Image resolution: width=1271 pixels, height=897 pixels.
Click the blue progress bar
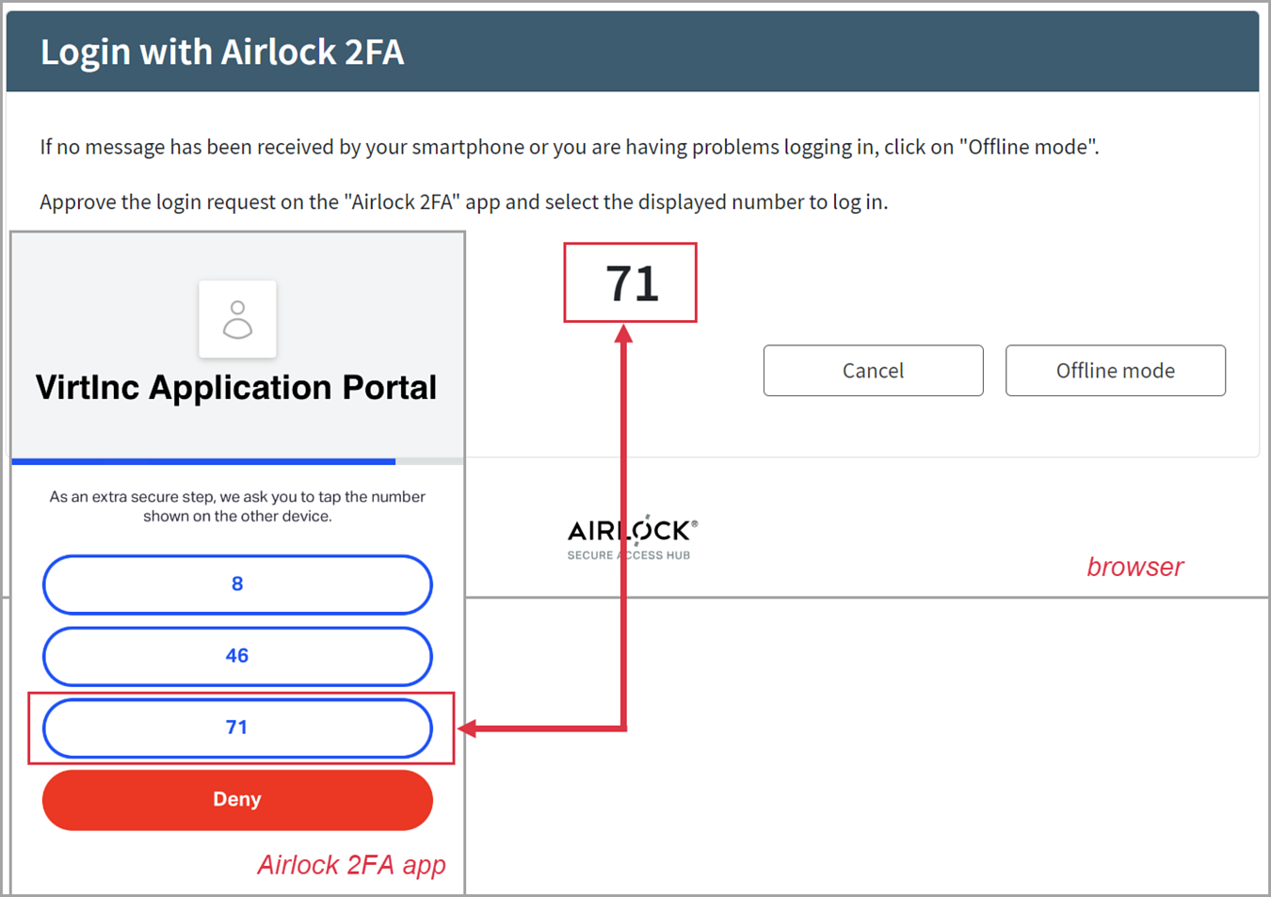203,461
